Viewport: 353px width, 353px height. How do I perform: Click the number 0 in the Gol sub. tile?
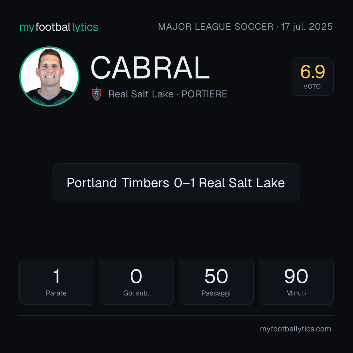pyautogui.click(x=136, y=276)
